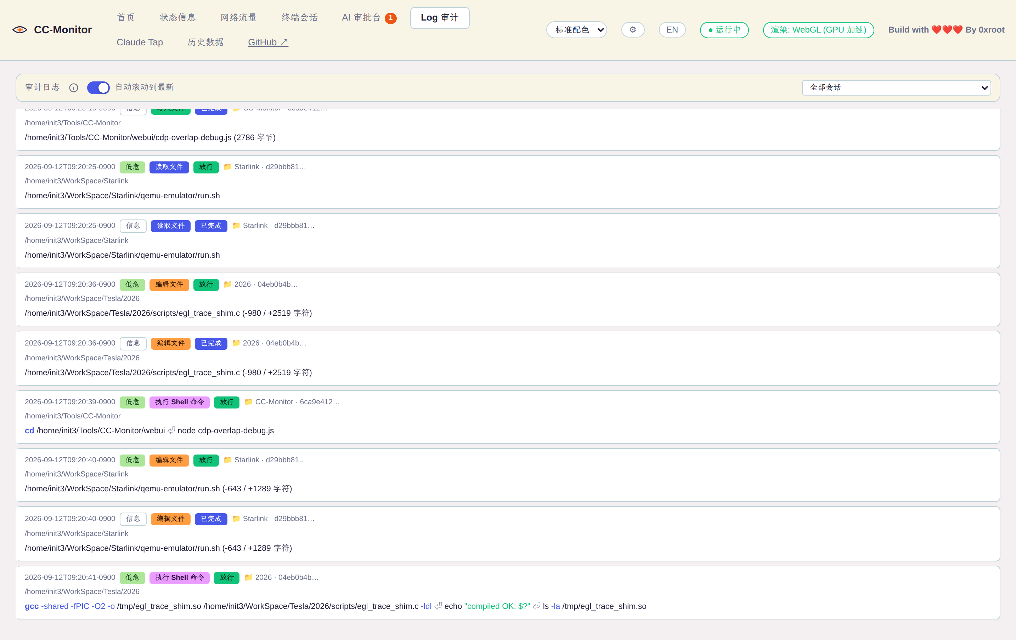
Task: Toggle auto-scroll to latest switch
Action: [x=98, y=87]
